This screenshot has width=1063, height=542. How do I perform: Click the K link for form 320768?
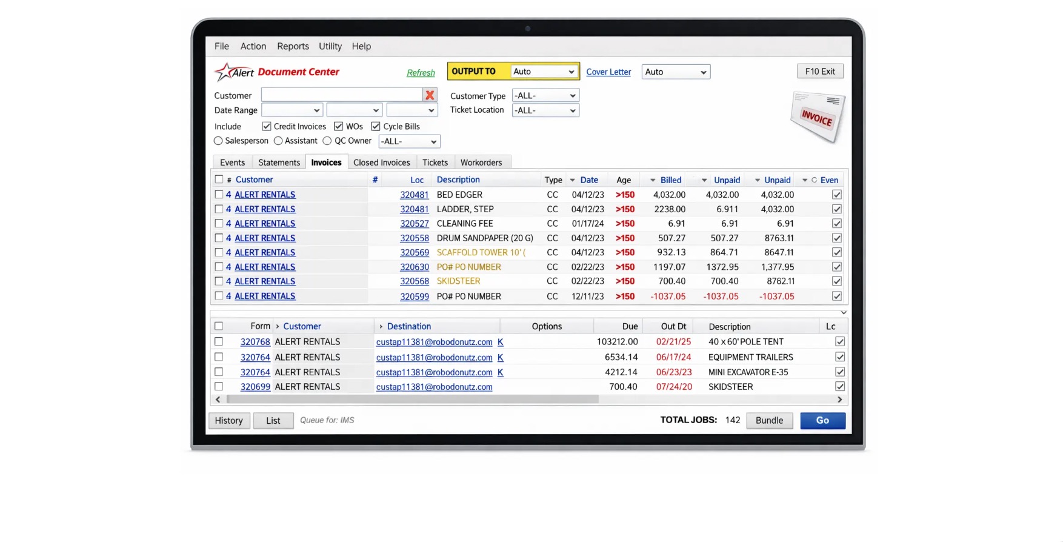coord(501,342)
